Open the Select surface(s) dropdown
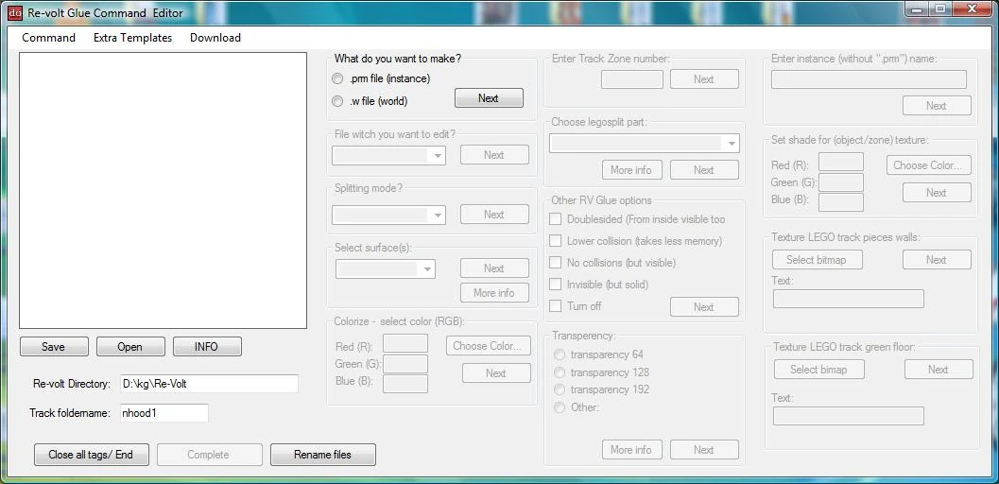 (386, 268)
